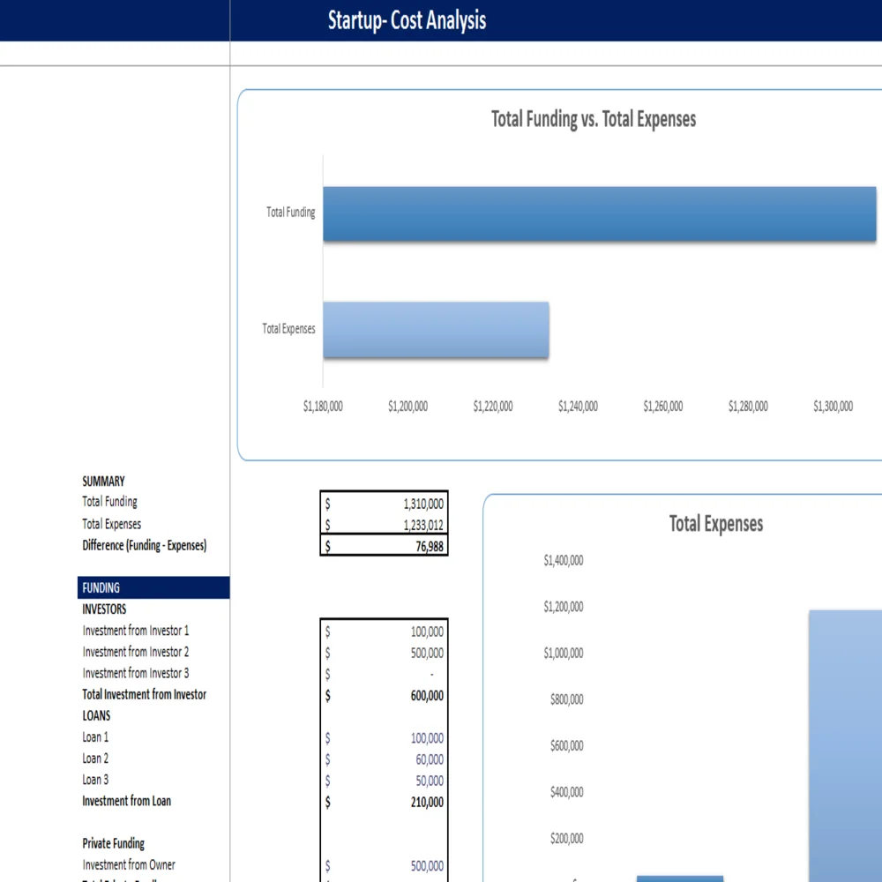The width and height of the screenshot is (882, 882).
Task: Click the Private Funding heading
Action: point(113,843)
